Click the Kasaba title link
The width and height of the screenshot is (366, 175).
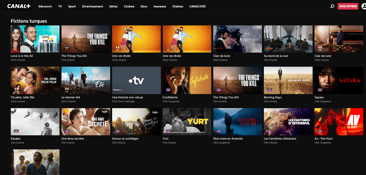[16, 139]
